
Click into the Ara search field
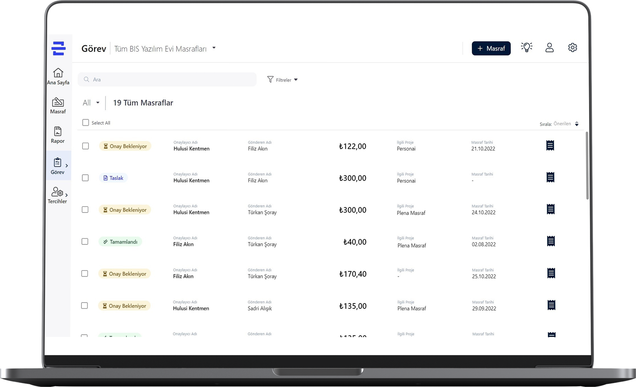(x=167, y=79)
